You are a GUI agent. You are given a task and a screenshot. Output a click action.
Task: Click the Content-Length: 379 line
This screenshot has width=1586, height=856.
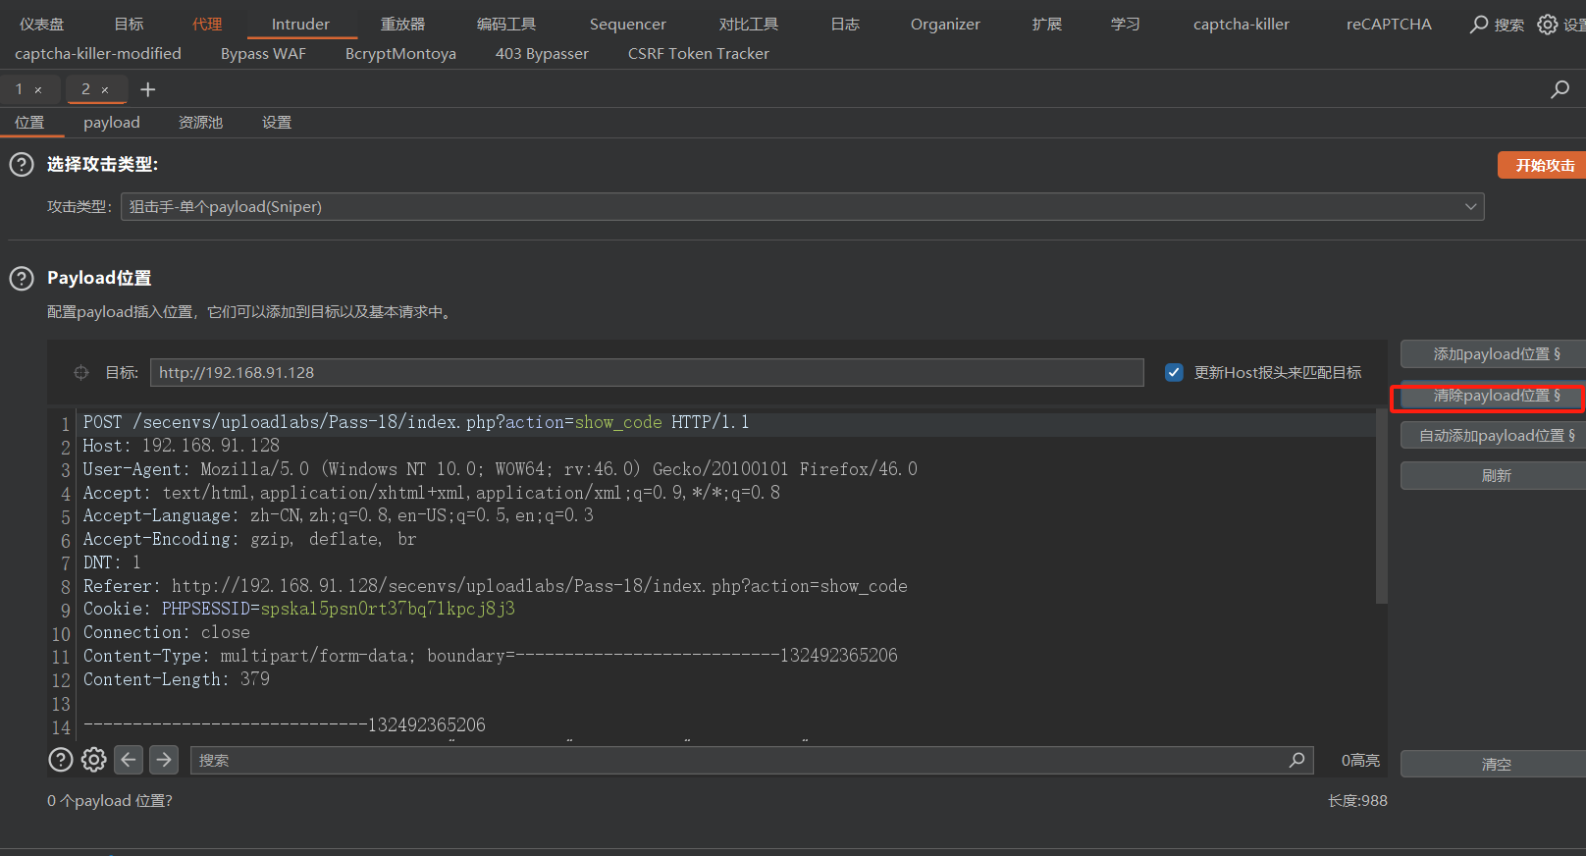point(177,679)
